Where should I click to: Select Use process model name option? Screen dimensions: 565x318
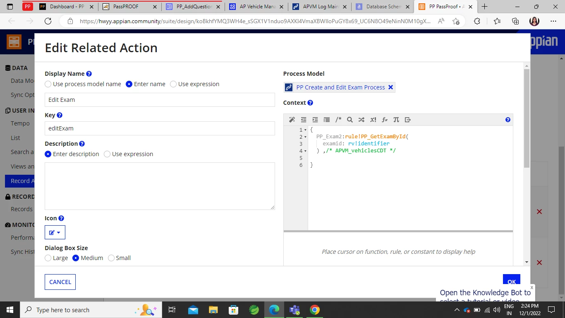pos(48,84)
